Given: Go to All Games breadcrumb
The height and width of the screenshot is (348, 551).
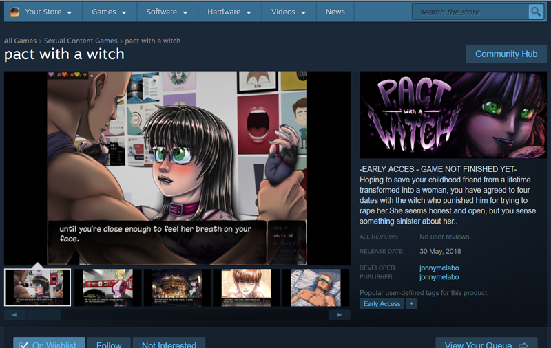Looking at the screenshot, I should click(x=20, y=41).
